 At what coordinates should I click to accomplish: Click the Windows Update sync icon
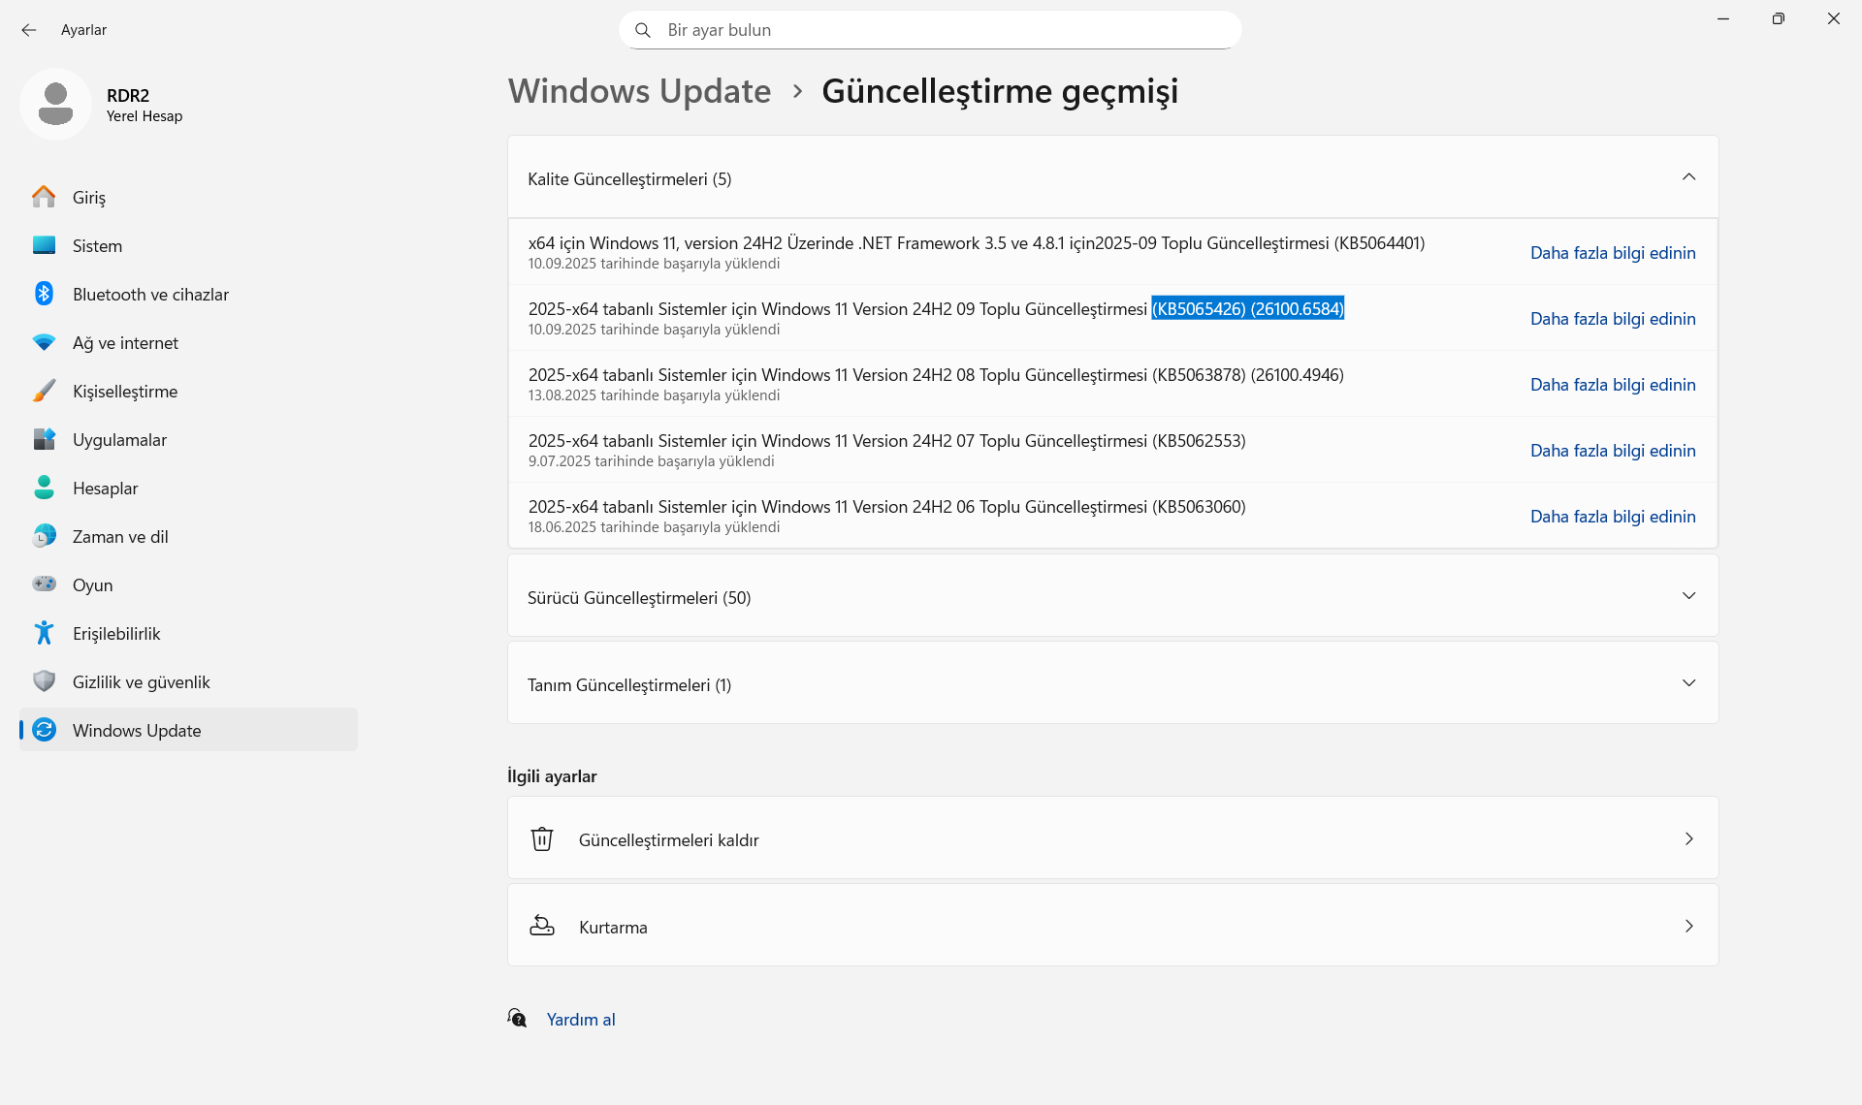(44, 730)
